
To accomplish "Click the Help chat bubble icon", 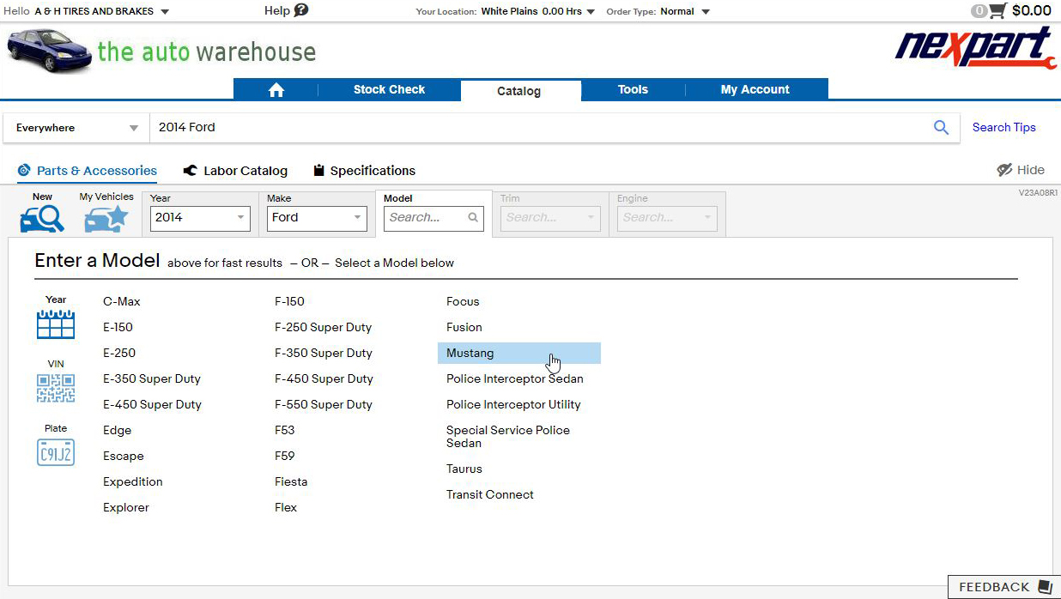I will click(300, 10).
